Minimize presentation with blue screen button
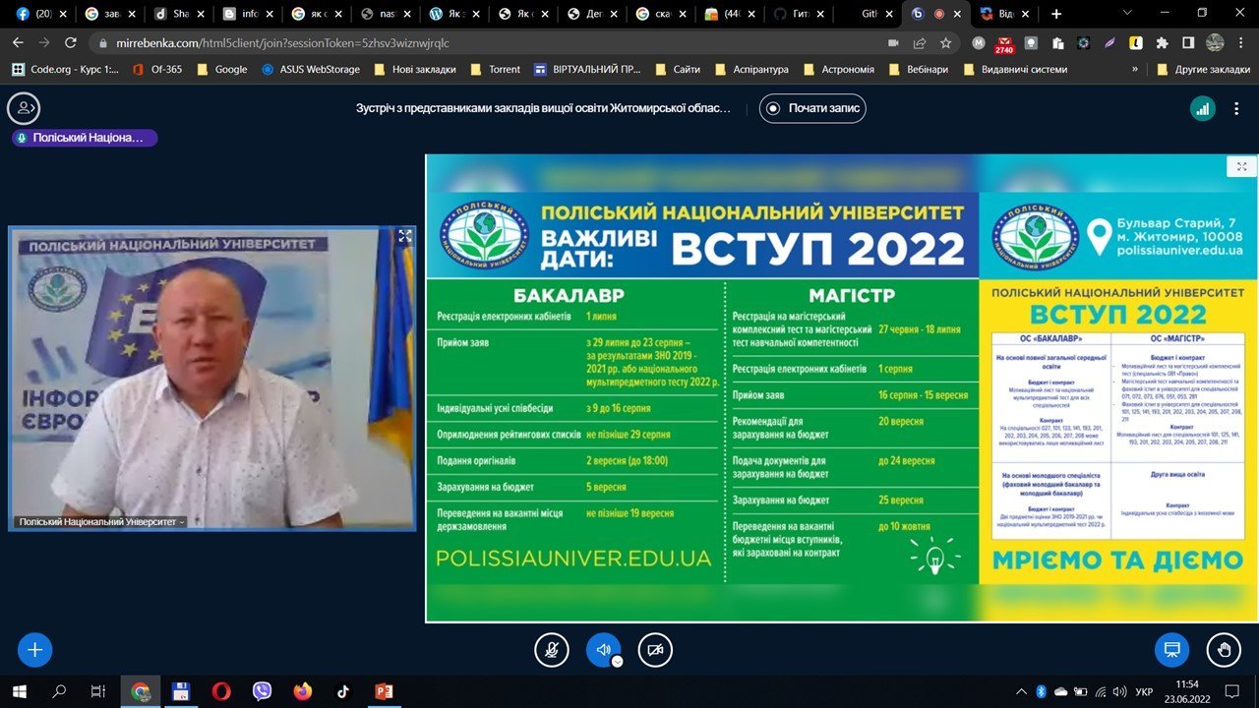Image resolution: width=1259 pixels, height=708 pixels. (1171, 649)
